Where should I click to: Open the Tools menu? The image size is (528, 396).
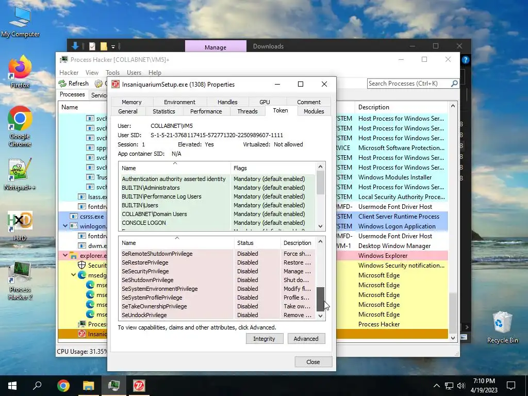click(112, 72)
